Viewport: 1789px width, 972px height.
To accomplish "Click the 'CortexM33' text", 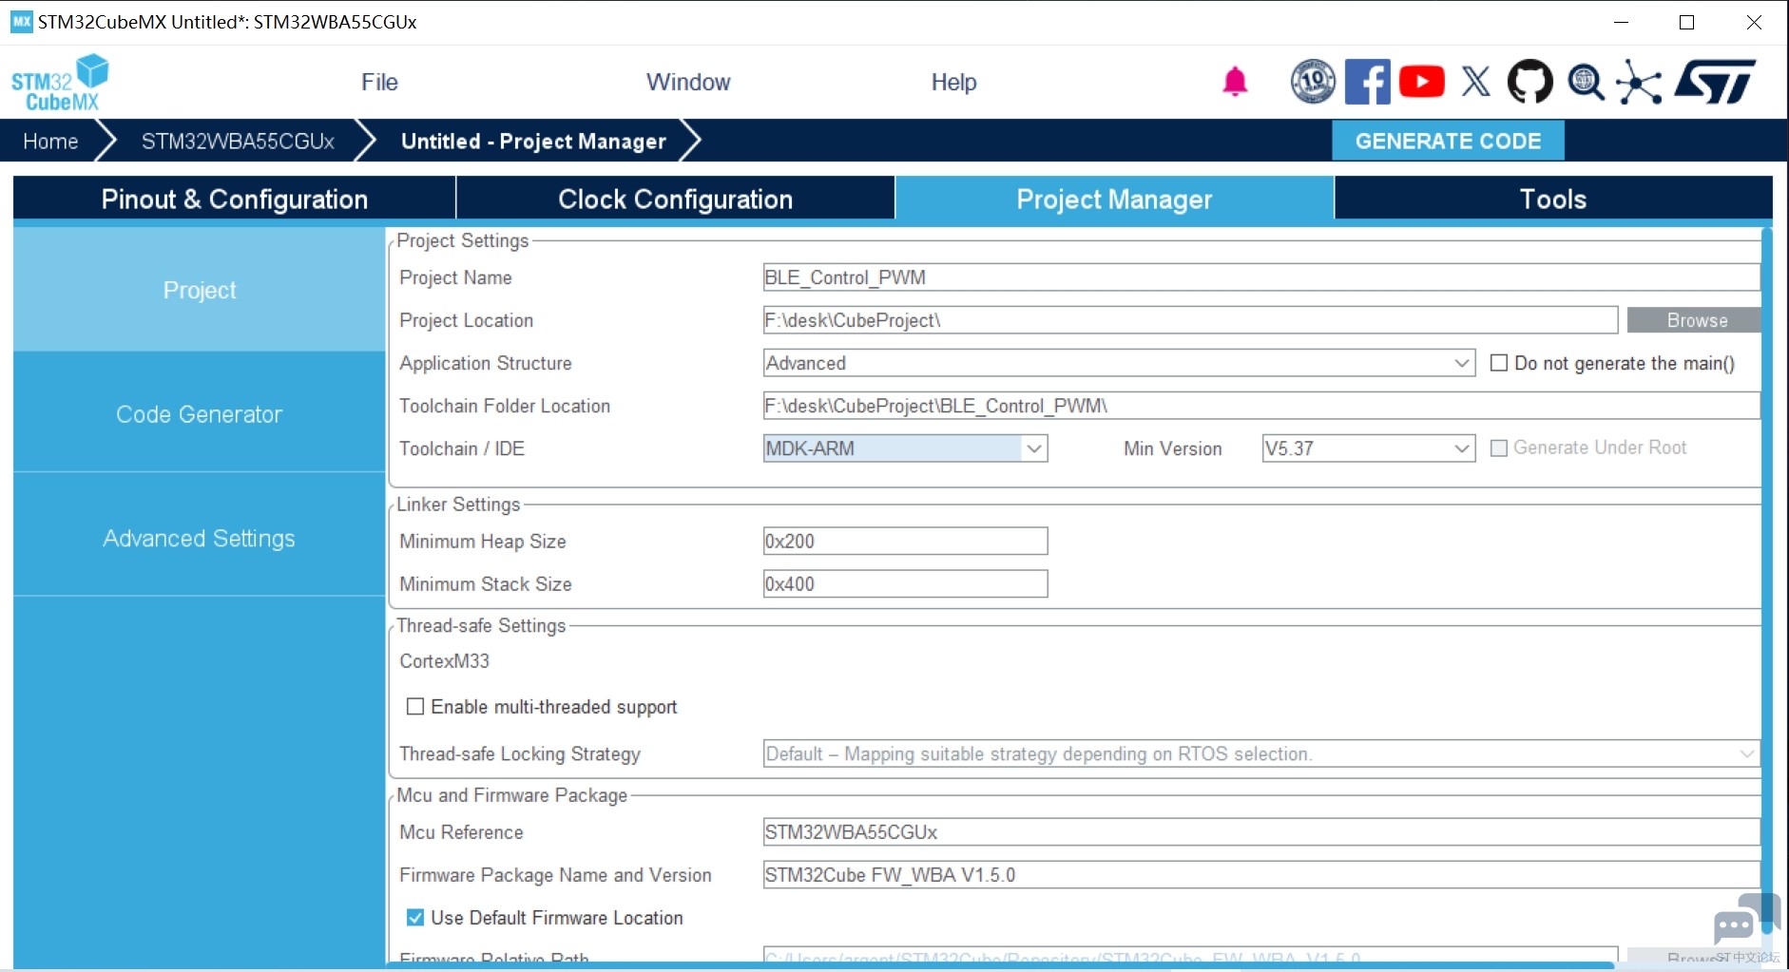I will (x=444, y=661).
